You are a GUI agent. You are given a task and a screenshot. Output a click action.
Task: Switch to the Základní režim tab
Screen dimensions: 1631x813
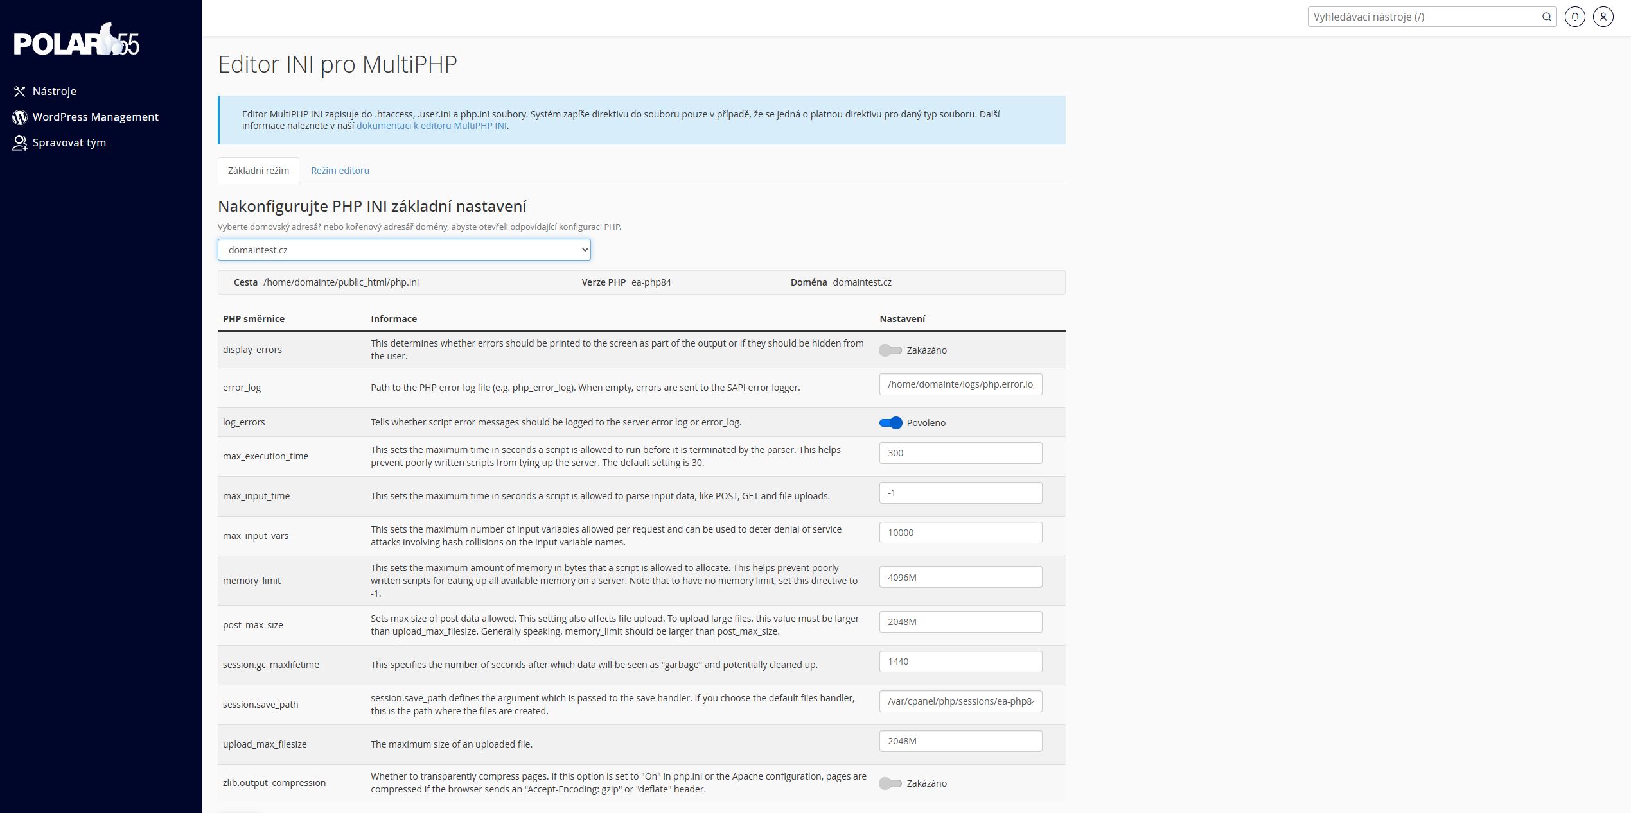pyautogui.click(x=258, y=171)
